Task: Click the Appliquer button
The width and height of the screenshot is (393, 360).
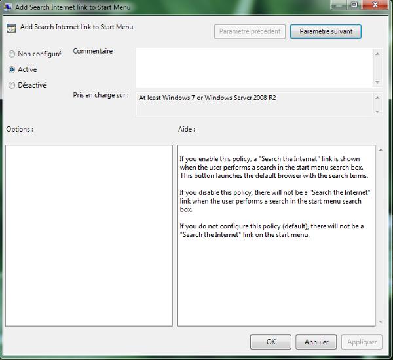Action: click(x=362, y=342)
